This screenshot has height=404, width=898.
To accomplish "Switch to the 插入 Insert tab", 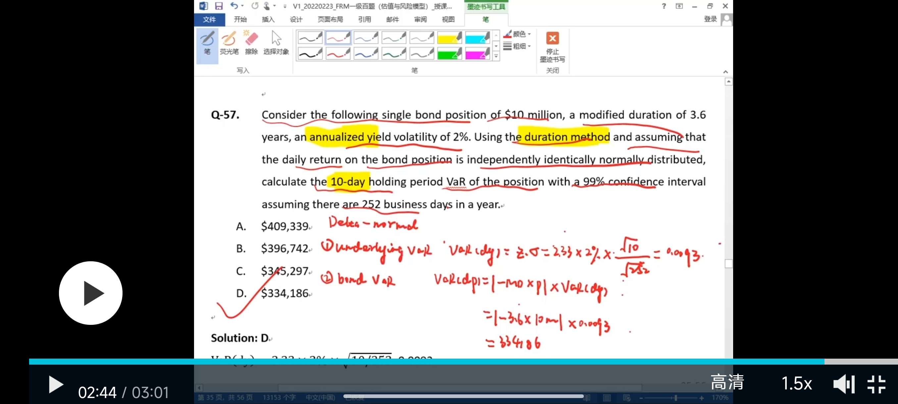I will [x=268, y=20].
